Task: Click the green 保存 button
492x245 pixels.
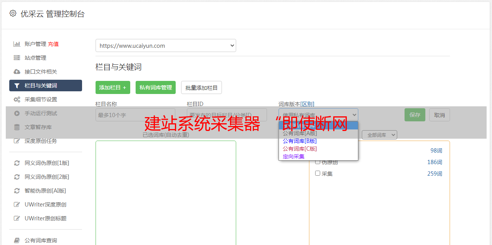Action: click(415, 115)
